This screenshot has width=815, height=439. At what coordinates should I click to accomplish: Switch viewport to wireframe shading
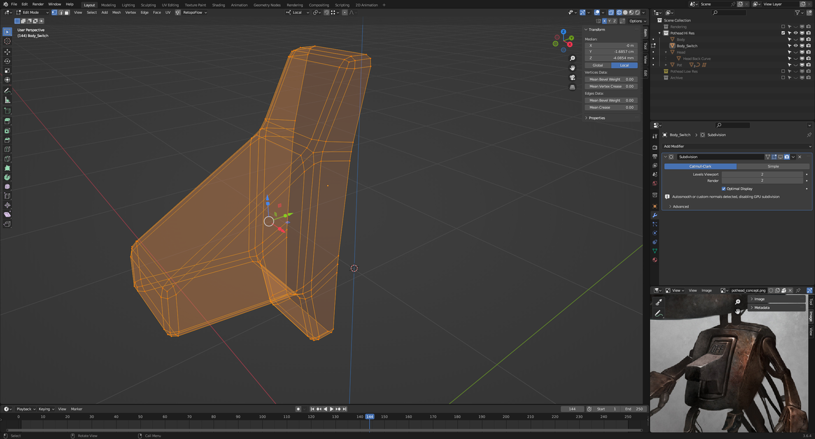[x=620, y=13]
